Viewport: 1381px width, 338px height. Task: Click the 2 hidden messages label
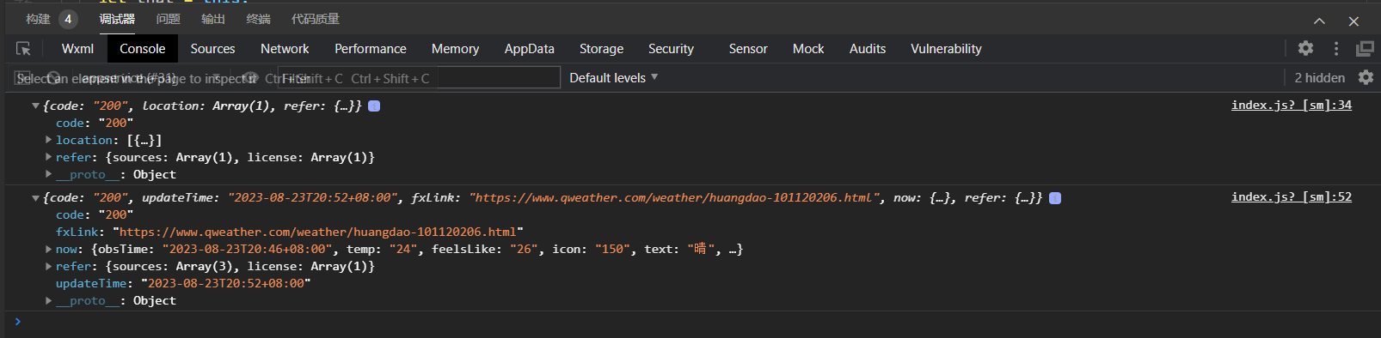coord(1319,77)
